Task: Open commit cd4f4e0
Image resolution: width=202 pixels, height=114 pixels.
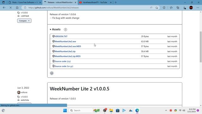Action: pyautogui.click(x=25, y=16)
